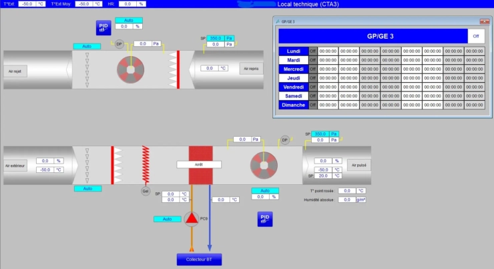
Task: Click the Gel frost sensor circle
Action: [145, 191]
